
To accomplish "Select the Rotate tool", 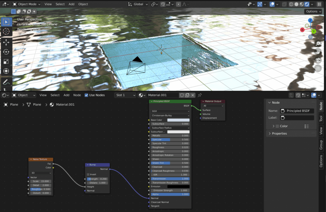I will 6,52.
